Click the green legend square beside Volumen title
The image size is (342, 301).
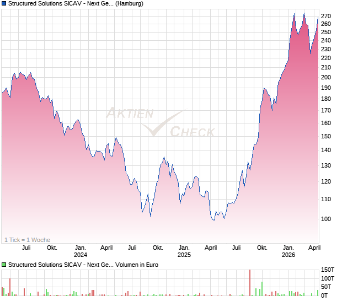4,265
